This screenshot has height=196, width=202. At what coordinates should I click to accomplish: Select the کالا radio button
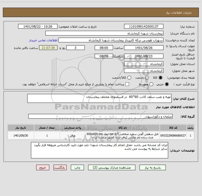point(161,78)
